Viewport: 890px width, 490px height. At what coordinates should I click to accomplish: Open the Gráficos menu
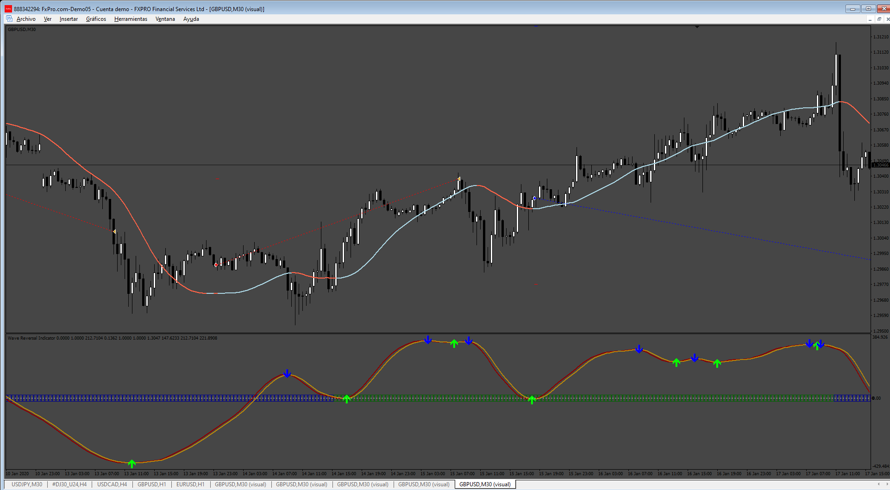(x=96, y=19)
